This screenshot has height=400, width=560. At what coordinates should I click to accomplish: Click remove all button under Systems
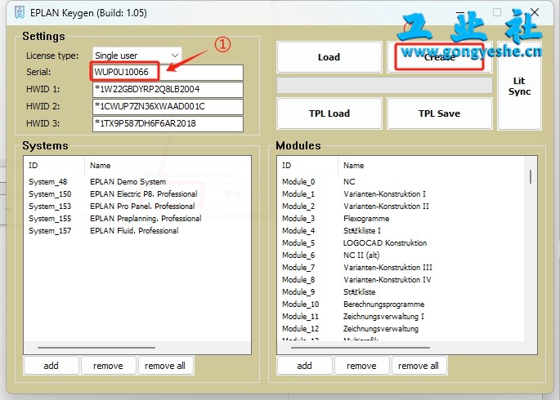tap(165, 366)
